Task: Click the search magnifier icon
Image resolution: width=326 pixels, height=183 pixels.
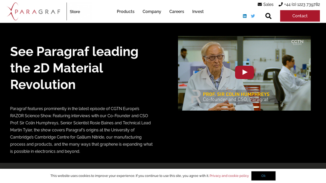Action: pyautogui.click(x=268, y=16)
